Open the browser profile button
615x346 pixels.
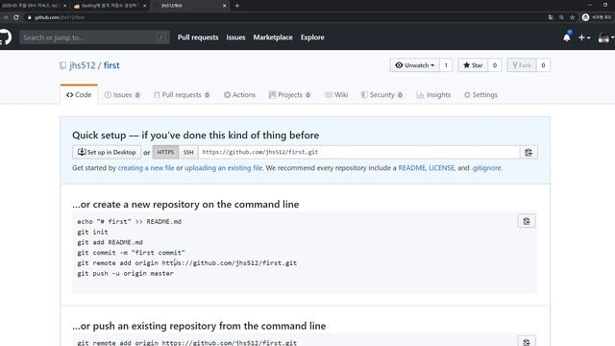coord(597,17)
